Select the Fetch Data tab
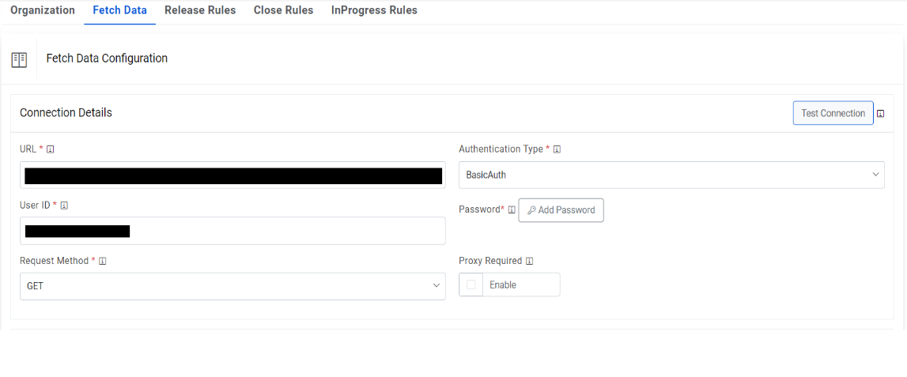The height and width of the screenshot is (377, 907). (119, 11)
